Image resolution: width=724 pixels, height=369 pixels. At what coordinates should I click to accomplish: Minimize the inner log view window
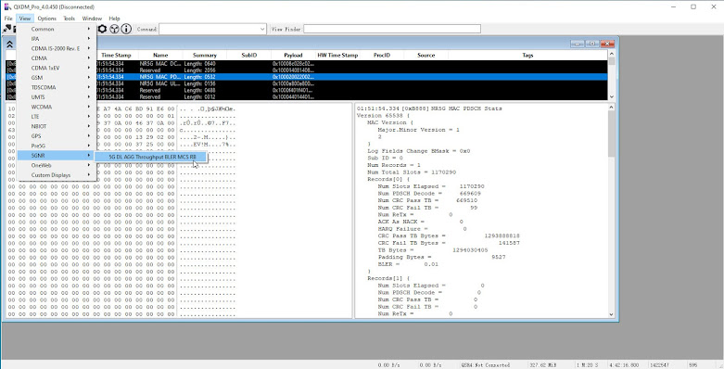578,44
